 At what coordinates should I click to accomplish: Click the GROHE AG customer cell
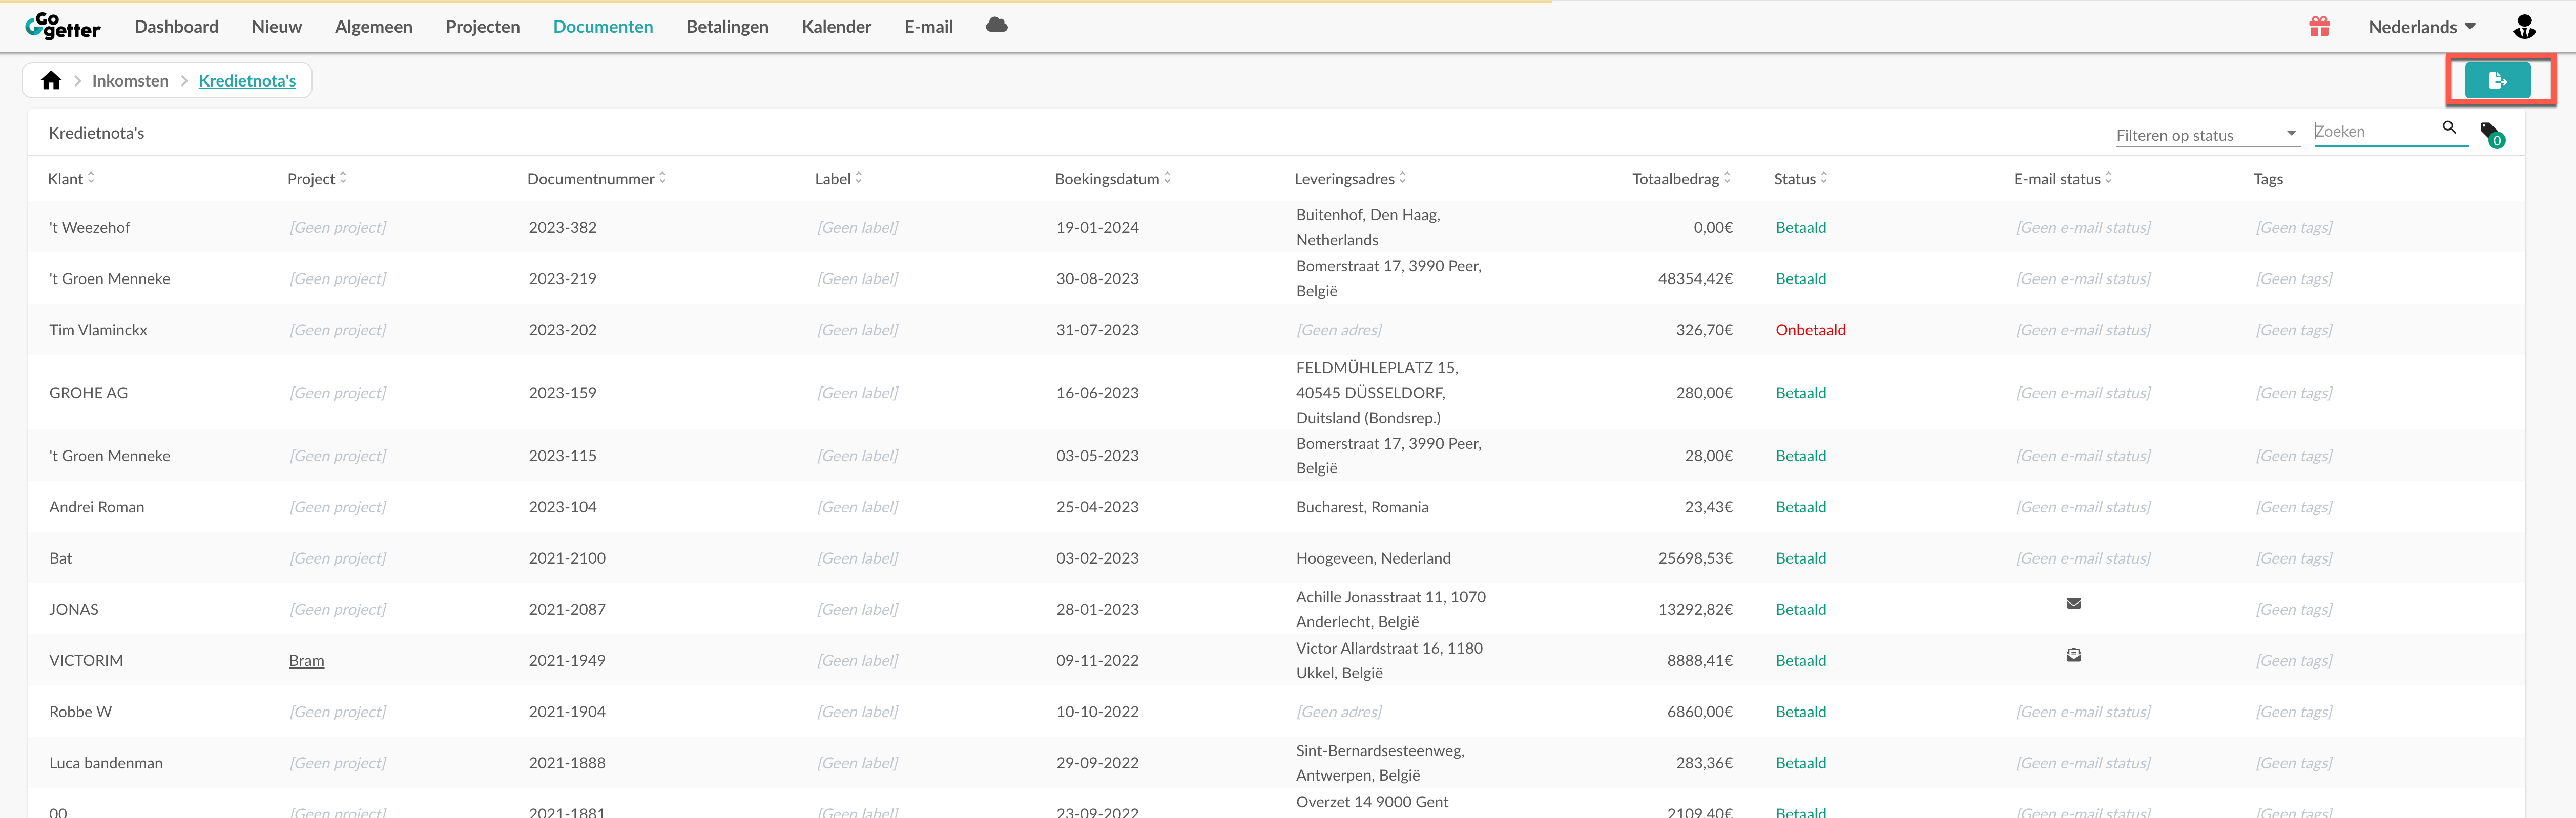[x=88, y=393]
